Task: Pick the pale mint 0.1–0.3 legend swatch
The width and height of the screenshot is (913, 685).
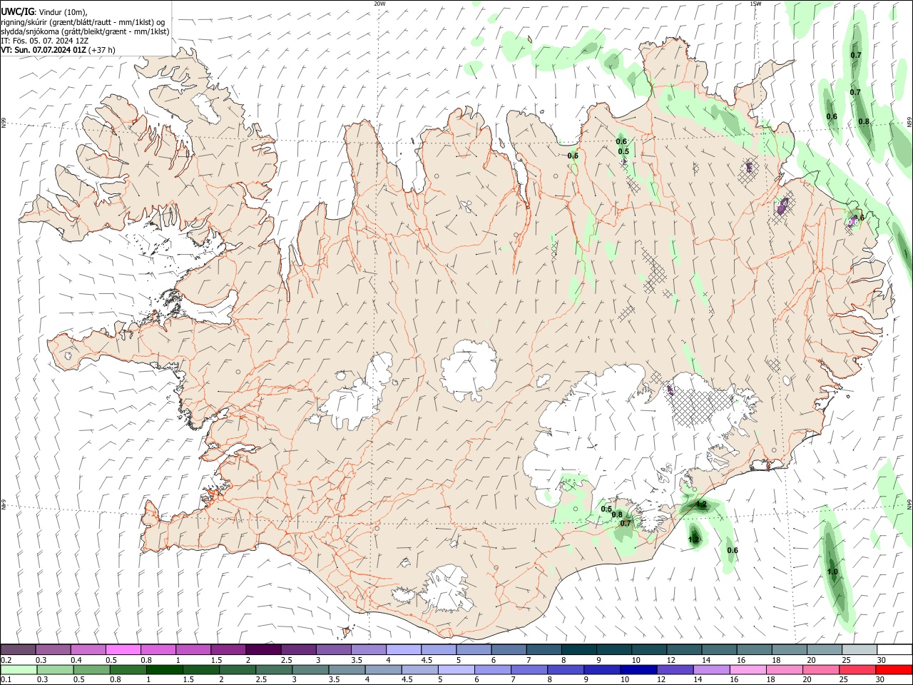Action: pos(19,669)
